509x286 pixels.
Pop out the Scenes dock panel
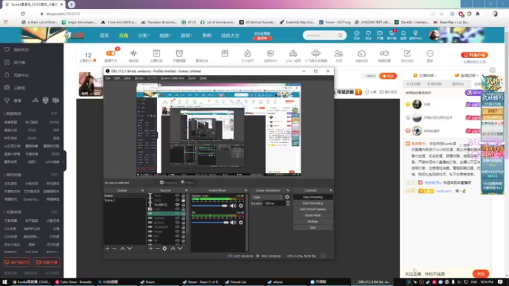pyautogui.click(x=143, y=190)
